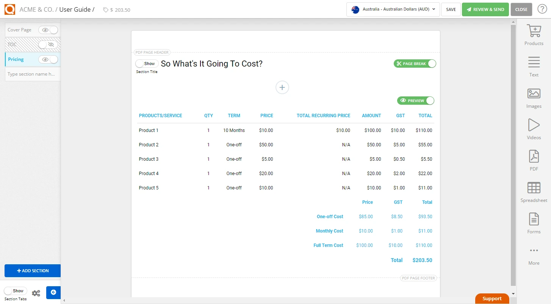Viewport: 551px width, 304px height.
Task: Open settings with the gear icon
Action: (x=36, y=293)
